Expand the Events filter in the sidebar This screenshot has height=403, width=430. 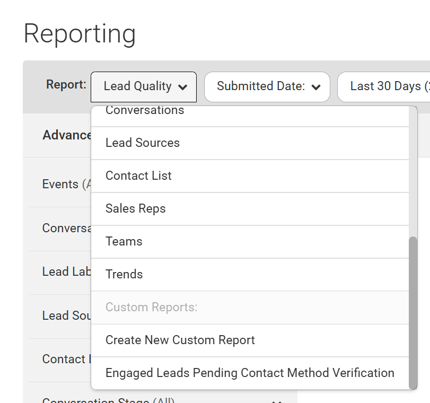pos(60,184)
